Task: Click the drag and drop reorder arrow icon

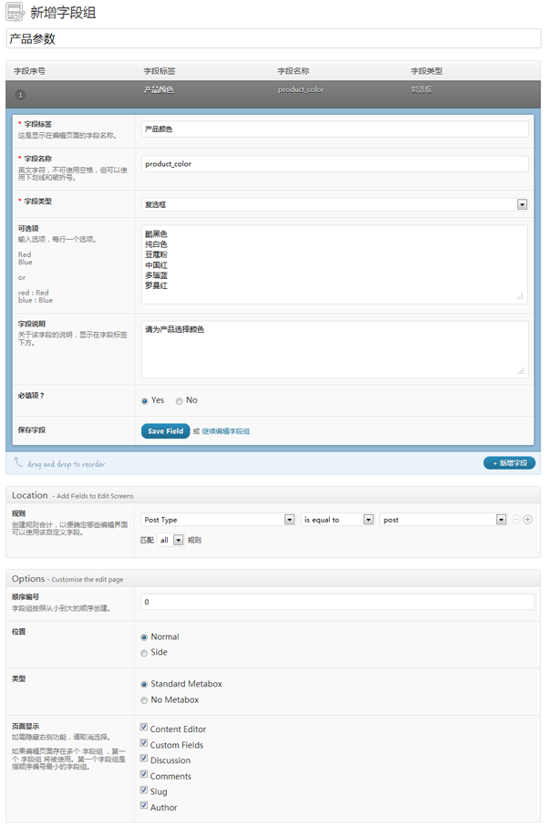Action: pos(18,462)
